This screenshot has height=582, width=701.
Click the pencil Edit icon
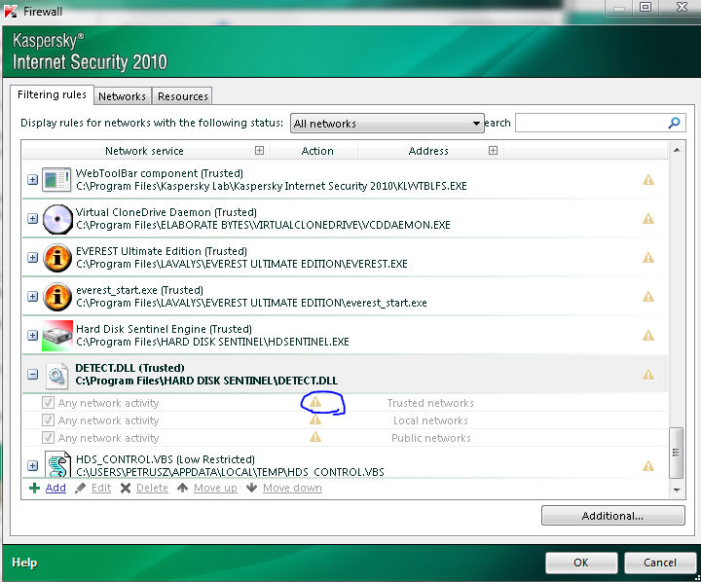(x=81, y=488)
